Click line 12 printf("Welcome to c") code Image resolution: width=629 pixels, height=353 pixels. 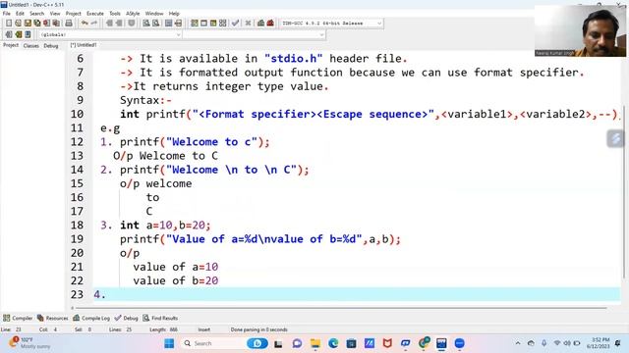coord(195,141)
